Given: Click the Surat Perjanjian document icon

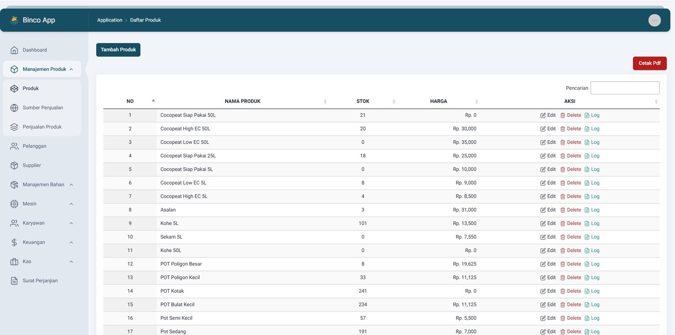Looking at the screenshot, I should [x=14, y=281].
